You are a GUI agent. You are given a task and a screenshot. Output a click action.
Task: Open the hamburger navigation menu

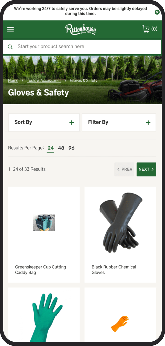click(x=10, y=29)
